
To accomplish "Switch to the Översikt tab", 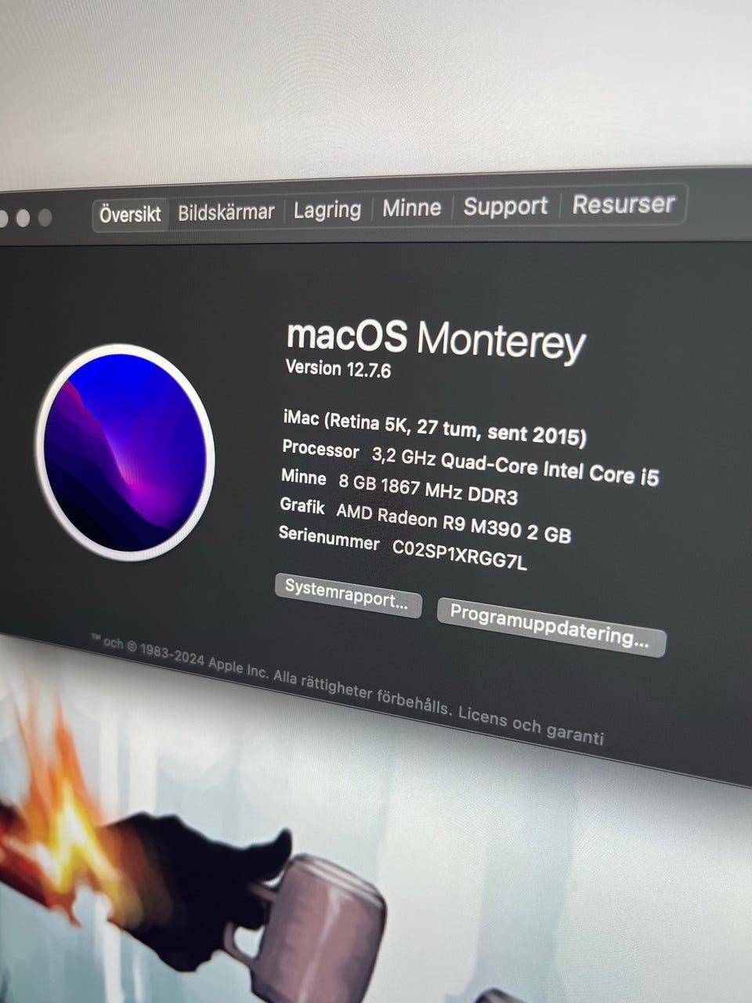I will (x=130, y=213).
